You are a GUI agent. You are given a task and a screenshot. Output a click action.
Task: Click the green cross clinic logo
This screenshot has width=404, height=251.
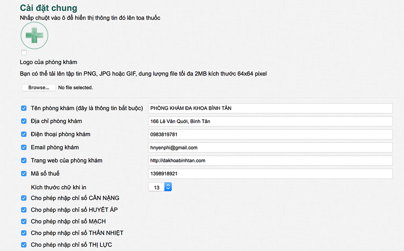pos(34,36)
